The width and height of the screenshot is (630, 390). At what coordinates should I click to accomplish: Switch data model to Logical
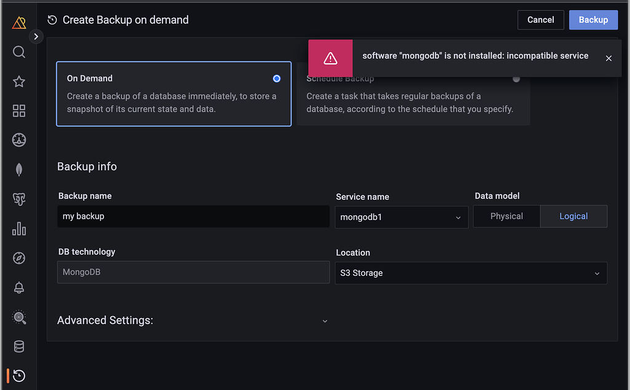[573, 216]
